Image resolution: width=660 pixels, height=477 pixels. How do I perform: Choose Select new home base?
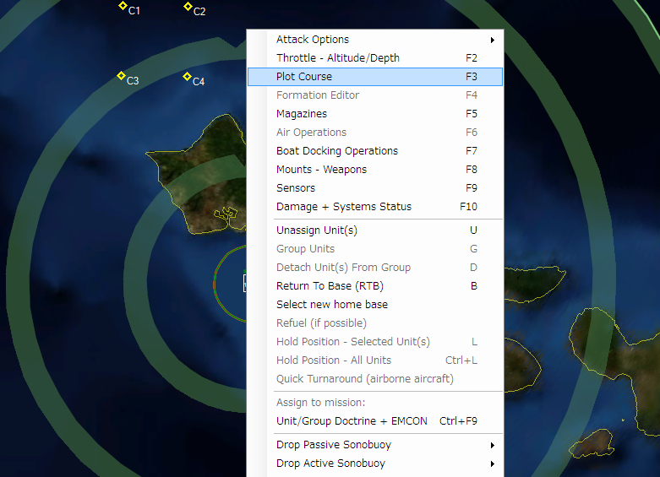pos(375,305)
